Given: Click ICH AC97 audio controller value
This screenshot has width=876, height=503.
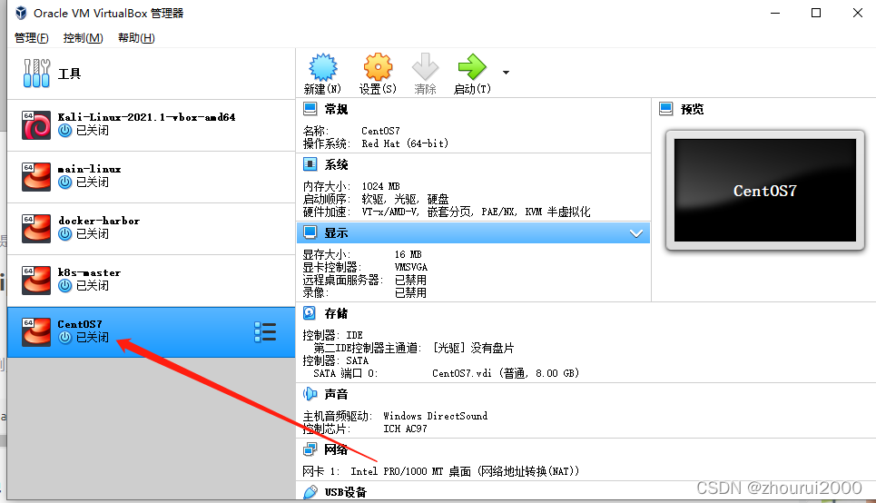Looking at the screenshot, I should pos(405,429).
